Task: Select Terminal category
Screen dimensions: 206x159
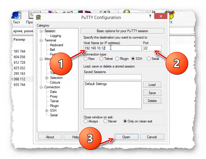Action: pos(50,40)
